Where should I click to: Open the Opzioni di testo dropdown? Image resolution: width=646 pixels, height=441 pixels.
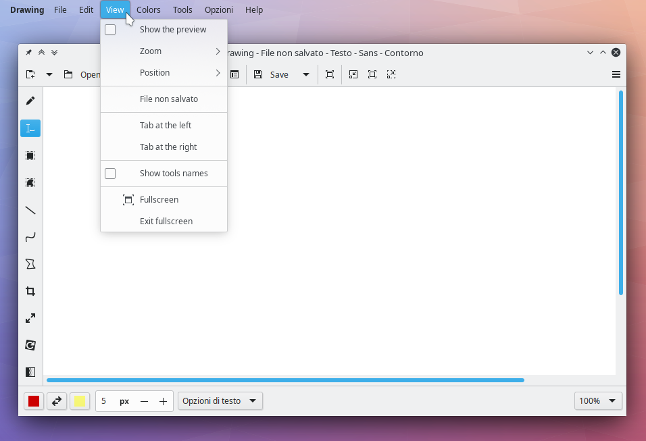tap(220, 401)
